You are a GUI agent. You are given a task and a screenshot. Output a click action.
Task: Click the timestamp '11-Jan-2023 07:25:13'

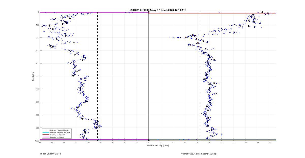[50, 154]
